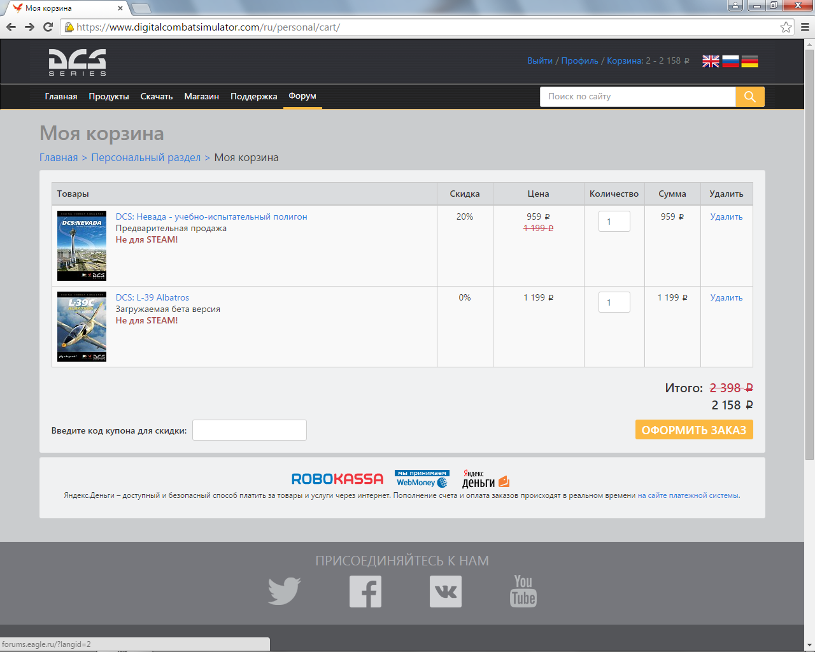Screen dimensions: 815x652
Task: Click the ПРИСОЕДИНЯЙТЕСЬ К НАМ heading
Action: (x=402, y=561)
